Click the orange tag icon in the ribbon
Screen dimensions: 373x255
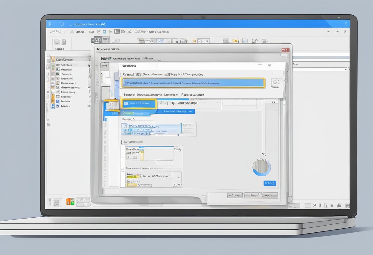(235, 40)
